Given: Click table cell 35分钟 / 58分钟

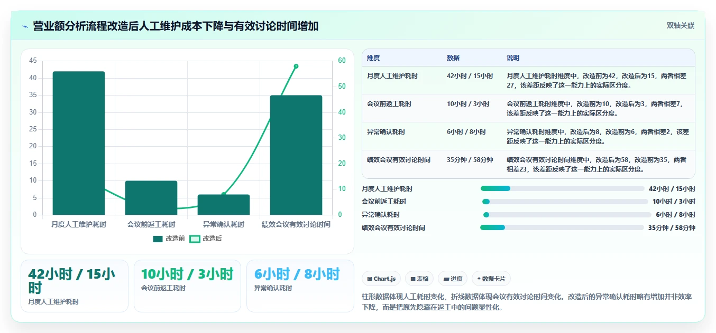Looking at the screenshot, I should [470, 159].
